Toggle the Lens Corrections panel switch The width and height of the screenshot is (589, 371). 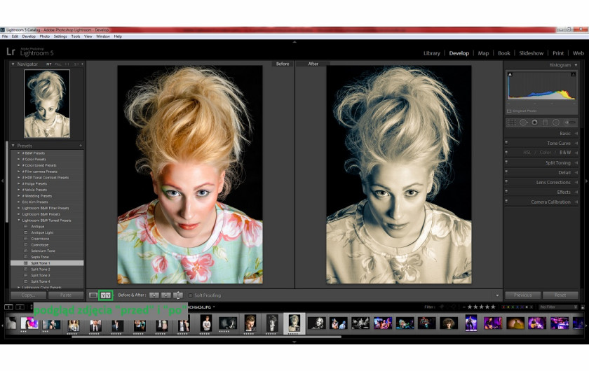click(x=506, y=182)
